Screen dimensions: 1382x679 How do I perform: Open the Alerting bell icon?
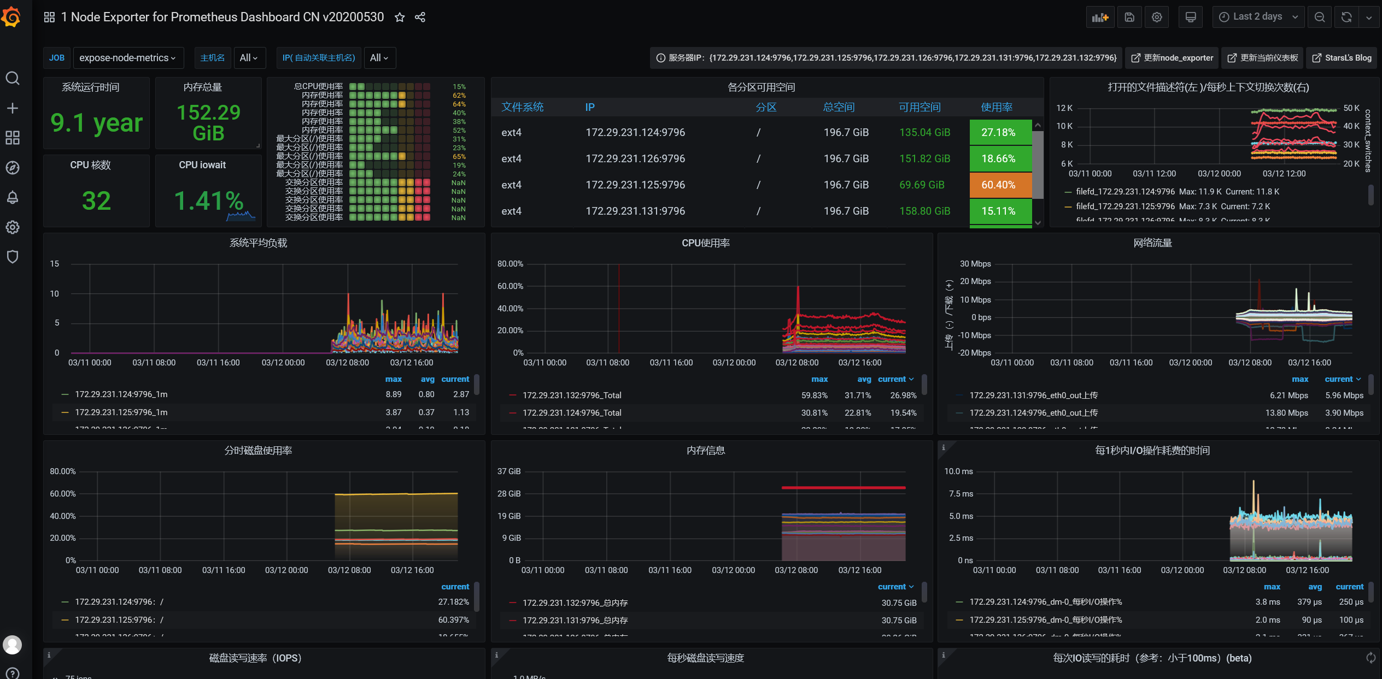pos(13,197)
